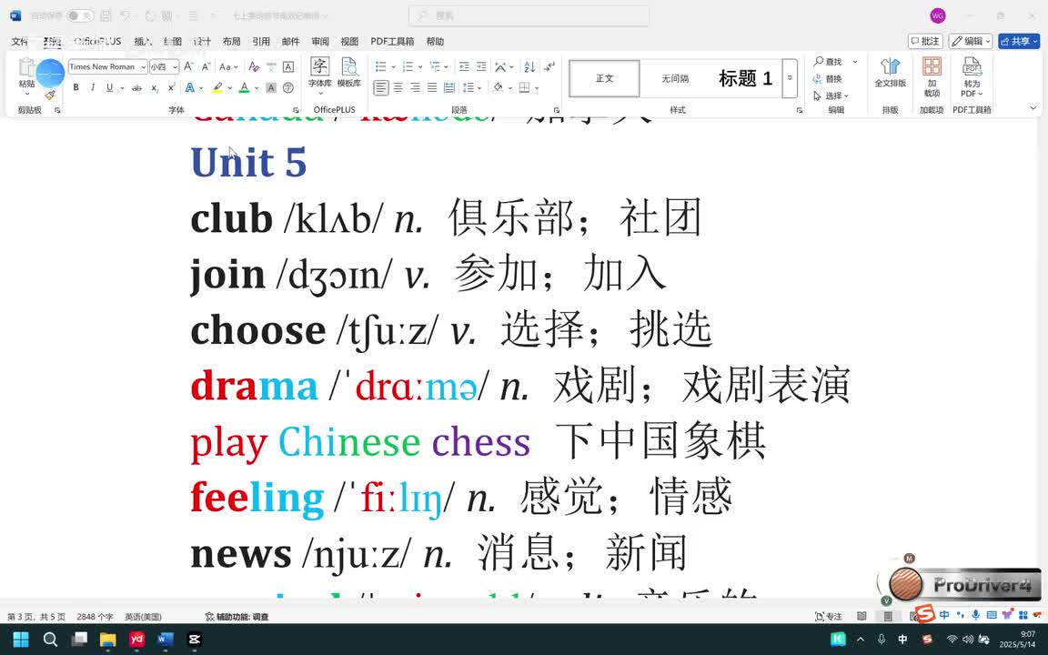Open the Font Library (字体库) icon
Image resolution: width=1048 pixels, height=655 pixels.
(320, 72)
